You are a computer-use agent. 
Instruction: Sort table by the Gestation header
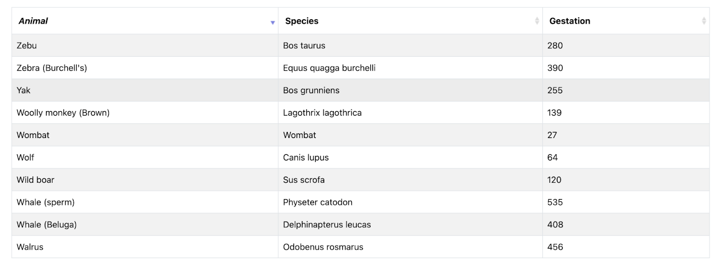pyautogui.click(x=569, y=21)
